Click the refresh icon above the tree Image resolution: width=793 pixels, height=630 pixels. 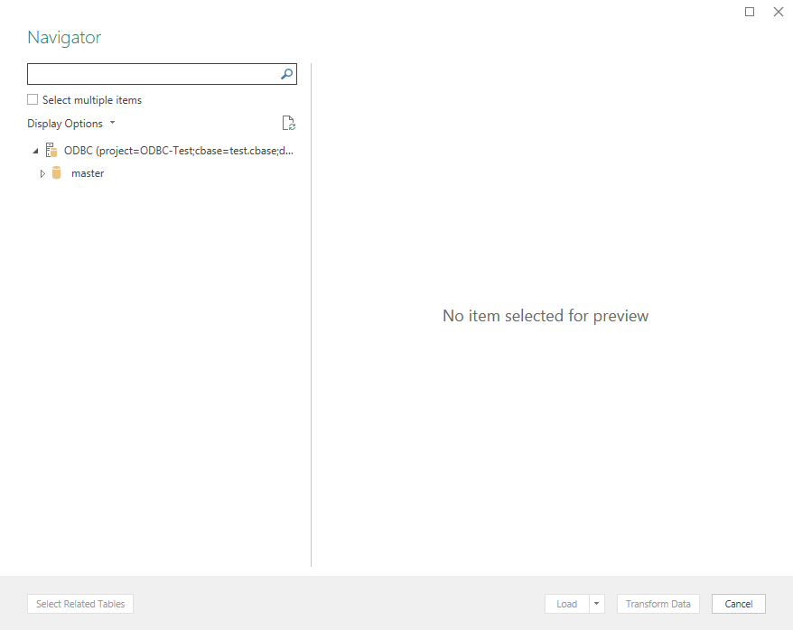coord(289,124)
